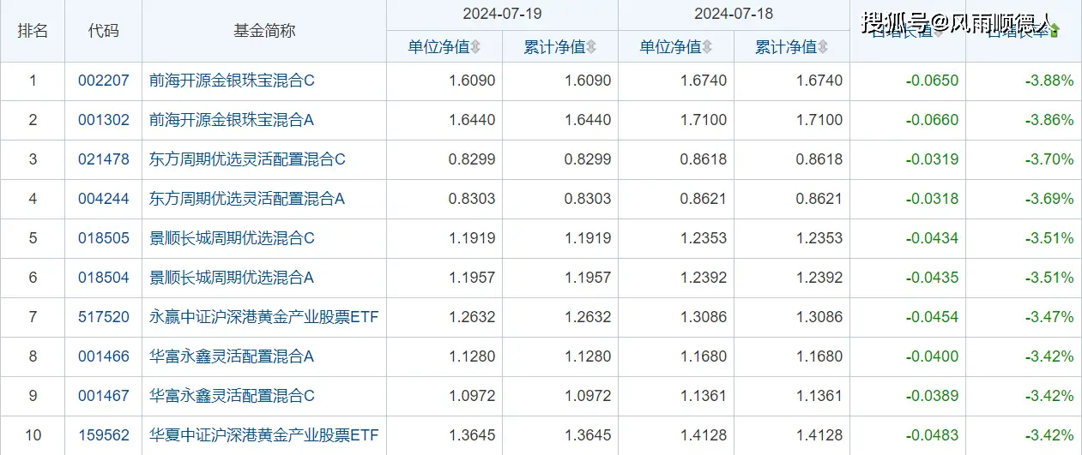Image resolution: width=1082 pixels, height=455 pixels.
Task: Select daily change value -0.0435
Action: click(933, 278)
